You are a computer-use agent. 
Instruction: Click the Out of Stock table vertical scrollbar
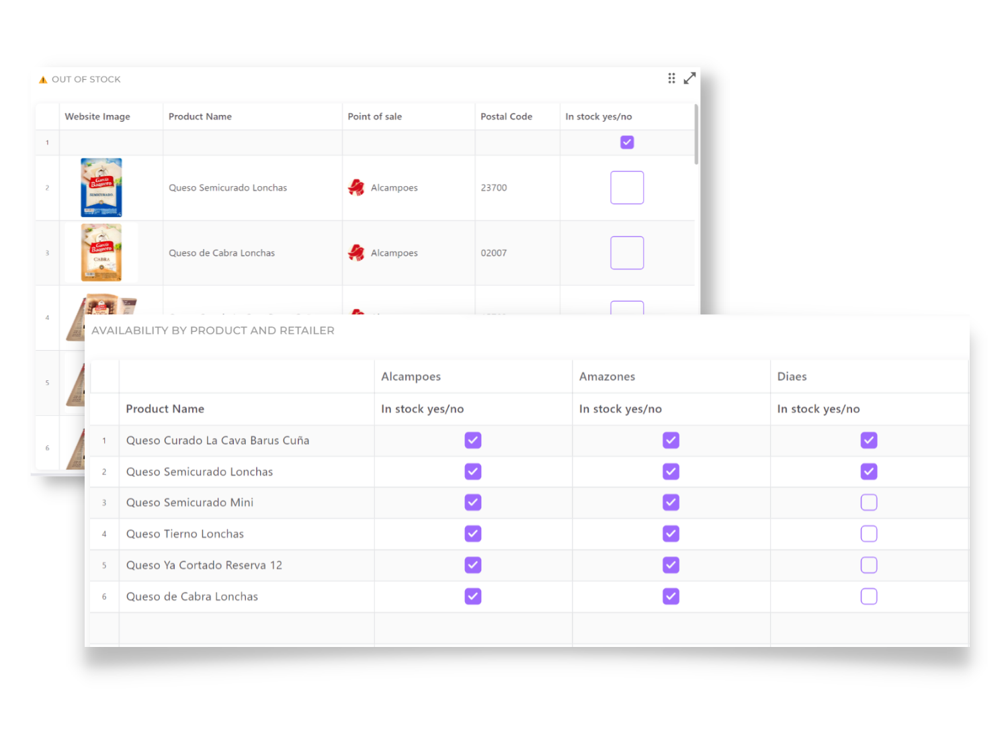696,134
